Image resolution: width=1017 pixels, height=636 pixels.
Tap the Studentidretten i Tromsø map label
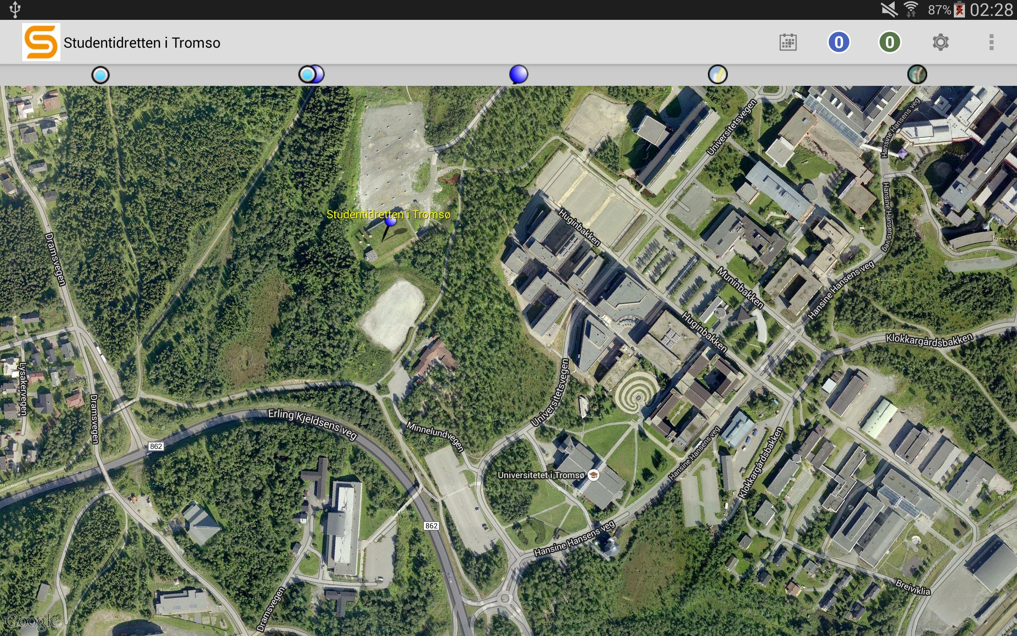coord(388,214)
